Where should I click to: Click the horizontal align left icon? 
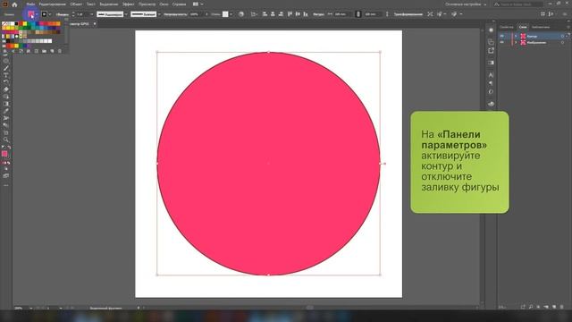click(x=265, y=14)
